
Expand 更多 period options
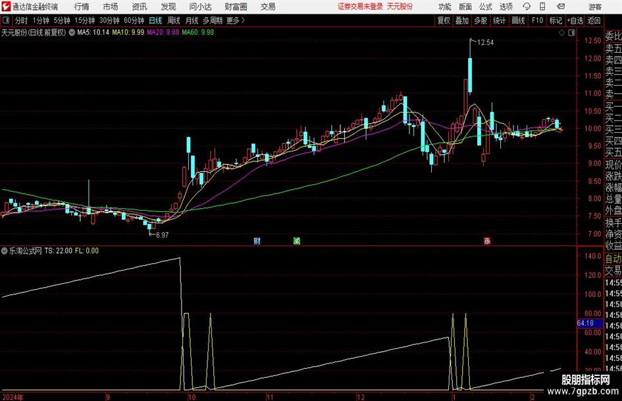tap(236, 20)
